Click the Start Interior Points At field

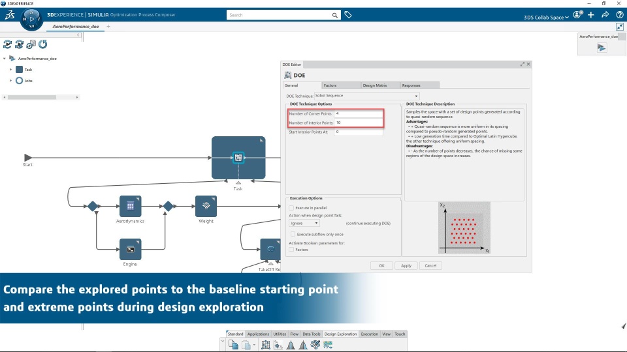359,132
